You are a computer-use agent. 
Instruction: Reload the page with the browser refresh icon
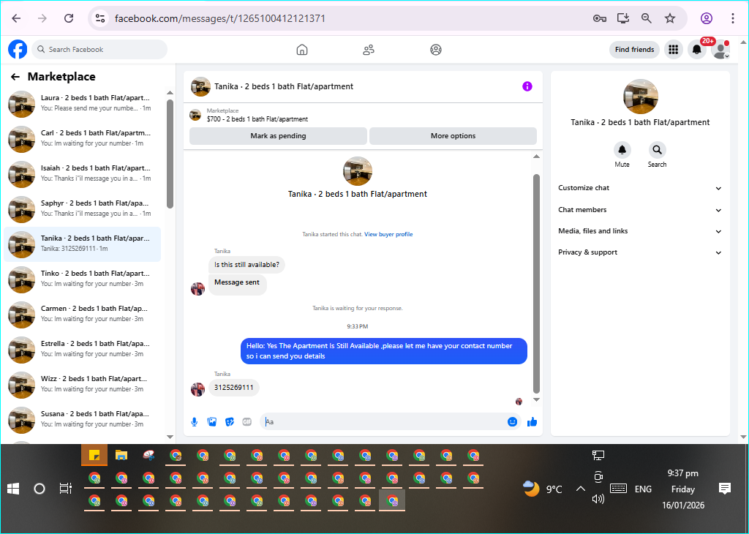click(x=69, y=18)
